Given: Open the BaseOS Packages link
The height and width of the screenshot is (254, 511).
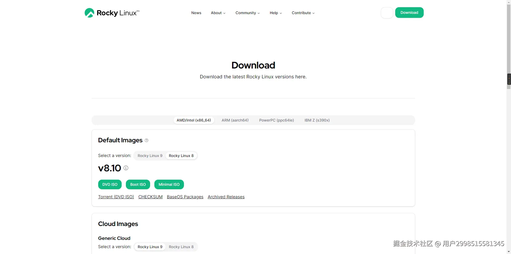Looking at the screenshot, I should [185, 197].
